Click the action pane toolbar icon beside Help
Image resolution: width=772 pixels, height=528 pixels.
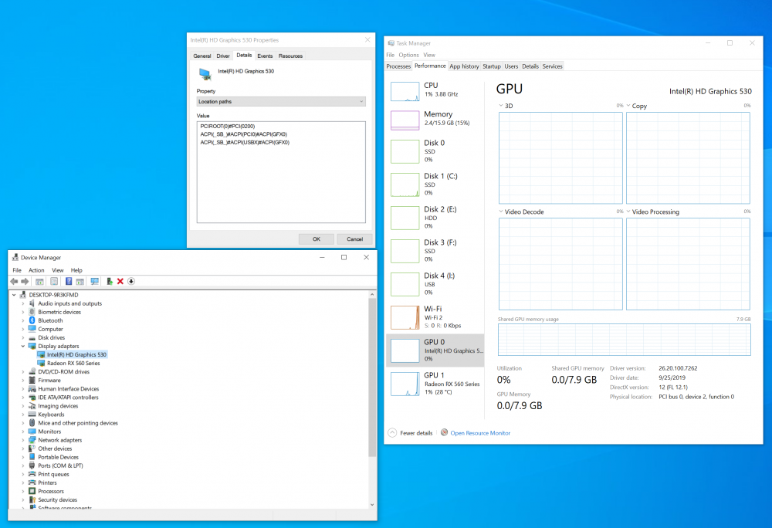pos(80,282)
